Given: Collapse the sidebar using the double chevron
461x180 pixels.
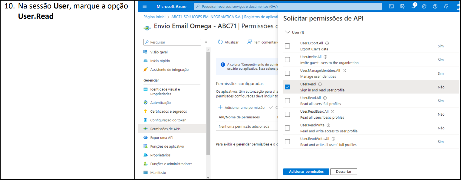Looking at the screenshot, I should [x=206, y=42].
